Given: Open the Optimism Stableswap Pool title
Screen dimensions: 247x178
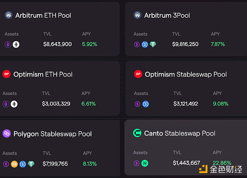Looking at the screenshot, I should click(186, 75).
